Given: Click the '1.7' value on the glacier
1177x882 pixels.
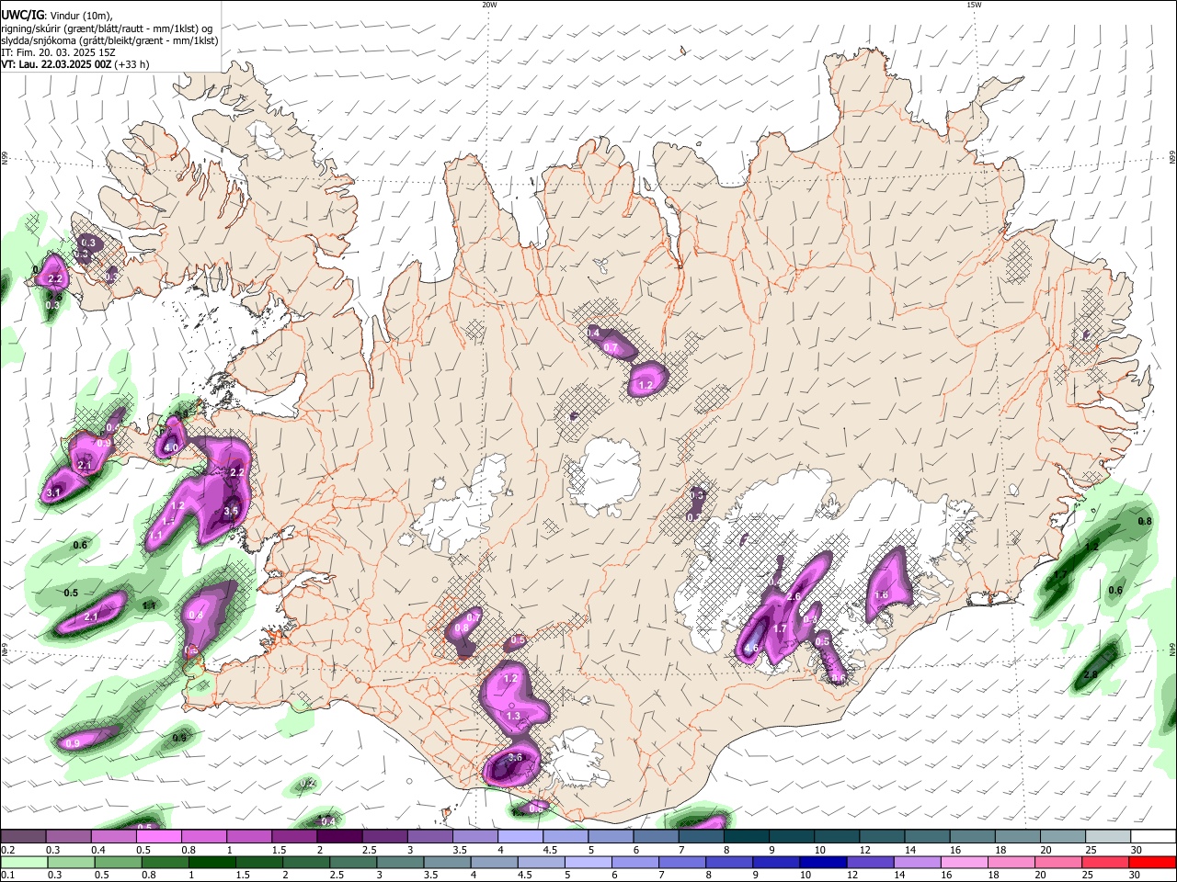Looking at the screenshot, I should 780,629.
